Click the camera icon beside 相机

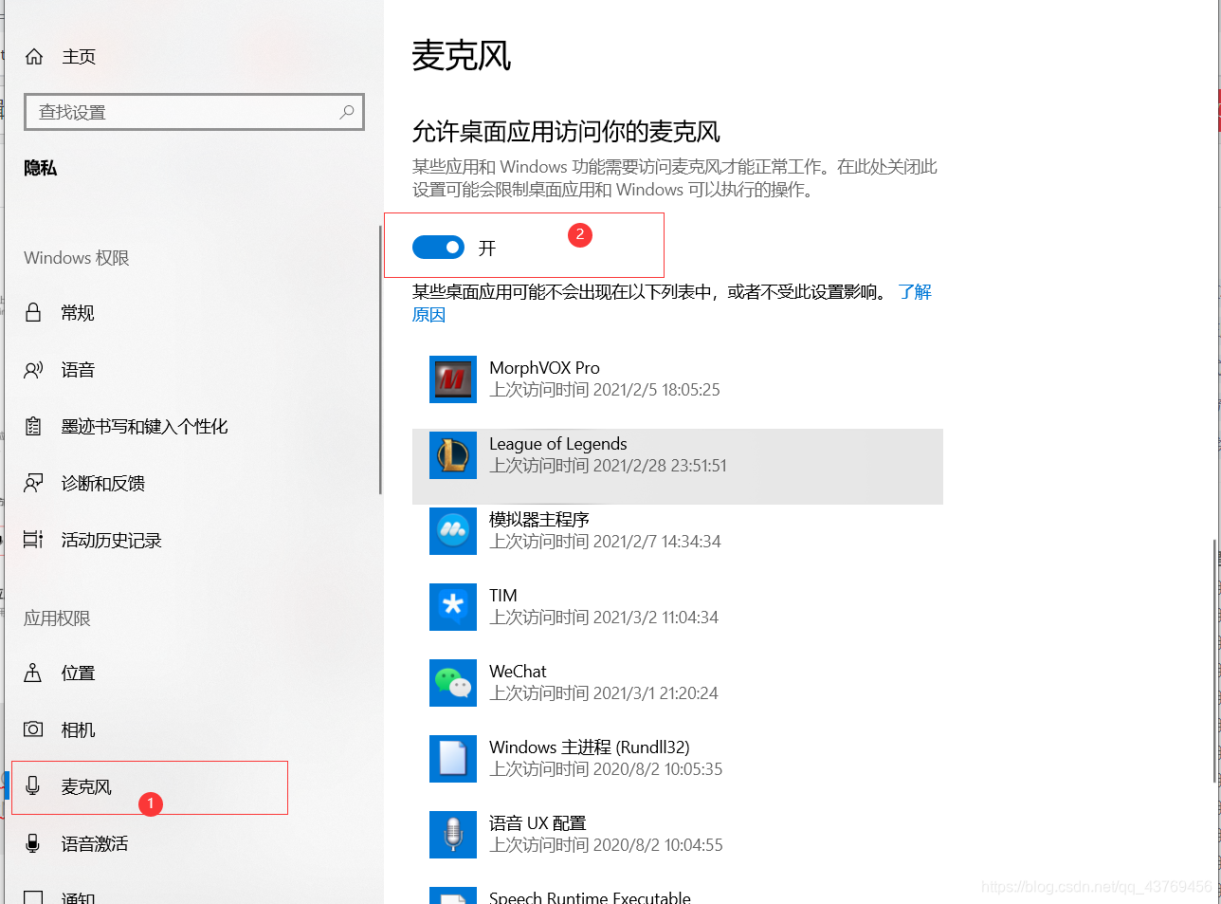33,729
